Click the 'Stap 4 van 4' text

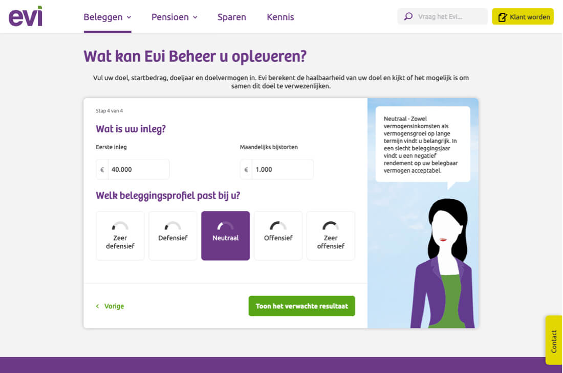(x=109, y=111)
